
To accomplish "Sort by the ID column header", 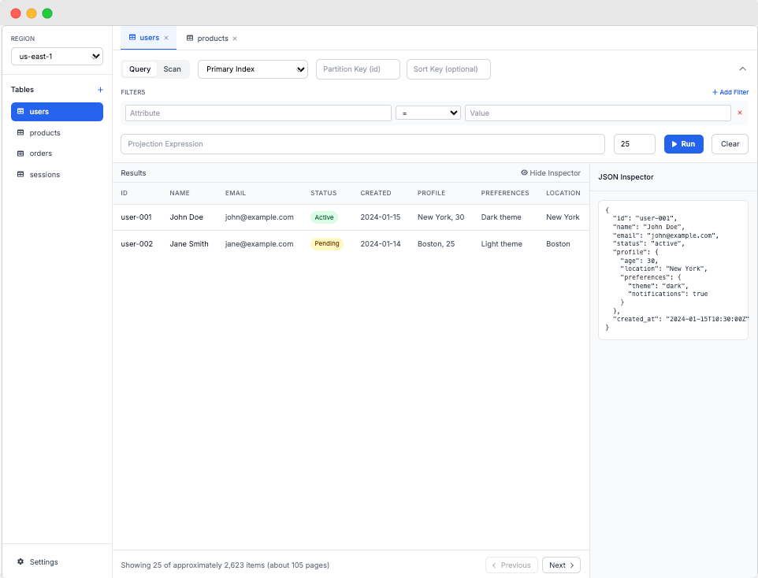I will (x=124, y=193).
